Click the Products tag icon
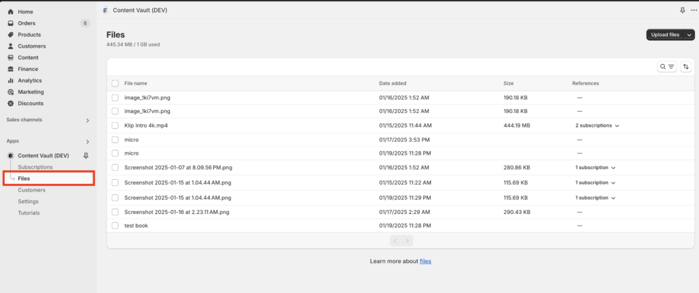This screenshot has height=293, width=699. pos(11,35)
